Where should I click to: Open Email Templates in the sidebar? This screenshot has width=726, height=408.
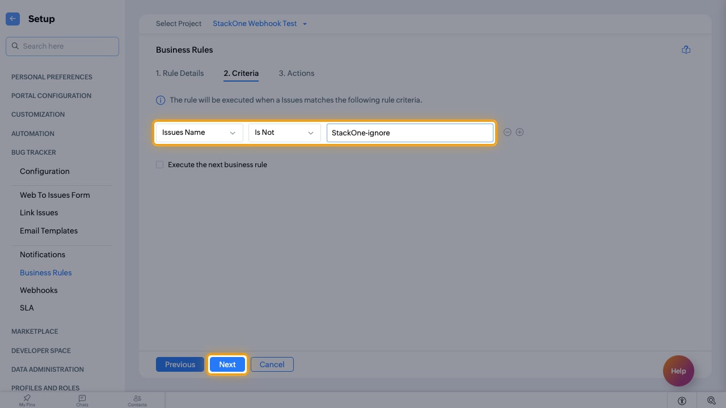click(49, 231)
